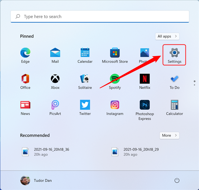Launch Netflix
This screenshot has width=199, height=190.
145,82
